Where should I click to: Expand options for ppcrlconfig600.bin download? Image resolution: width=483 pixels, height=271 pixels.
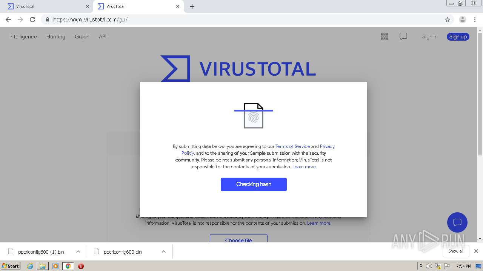point(164,252)
